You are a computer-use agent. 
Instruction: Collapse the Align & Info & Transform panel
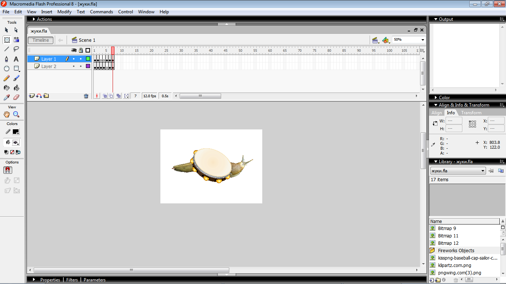tap(436, 105)
